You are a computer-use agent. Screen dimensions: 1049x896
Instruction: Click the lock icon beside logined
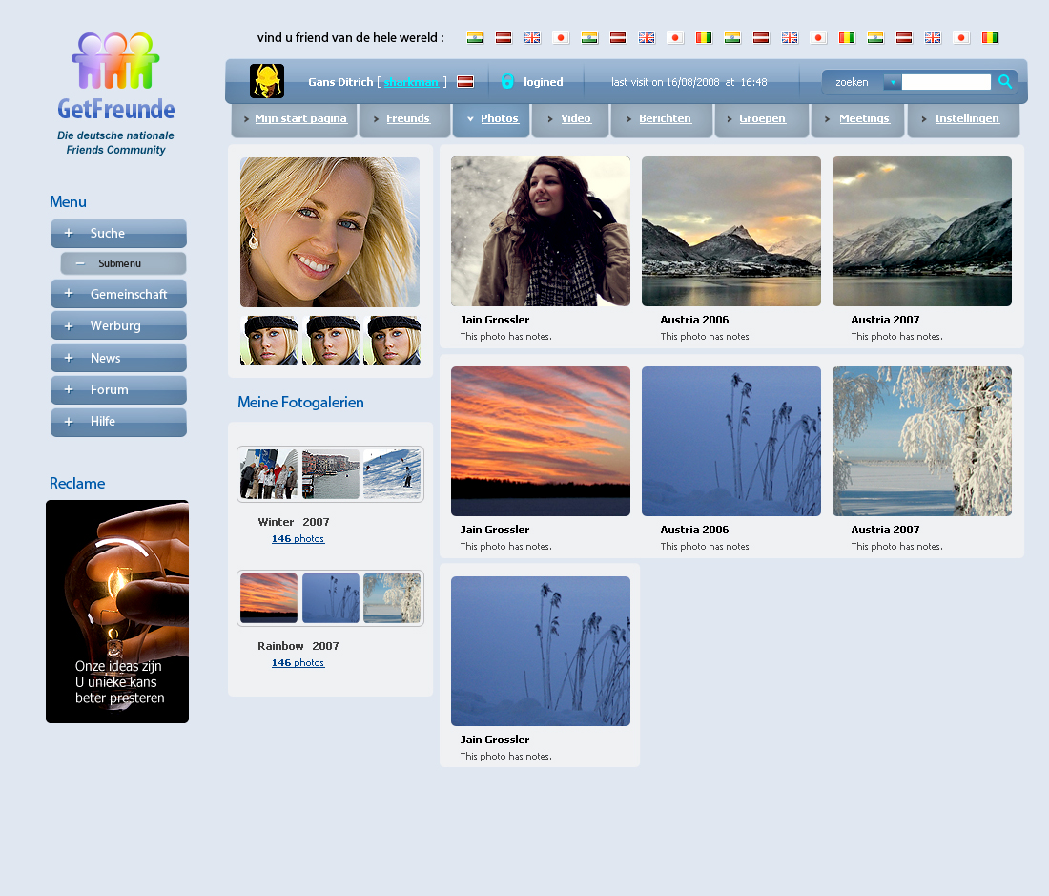[507, 82]
